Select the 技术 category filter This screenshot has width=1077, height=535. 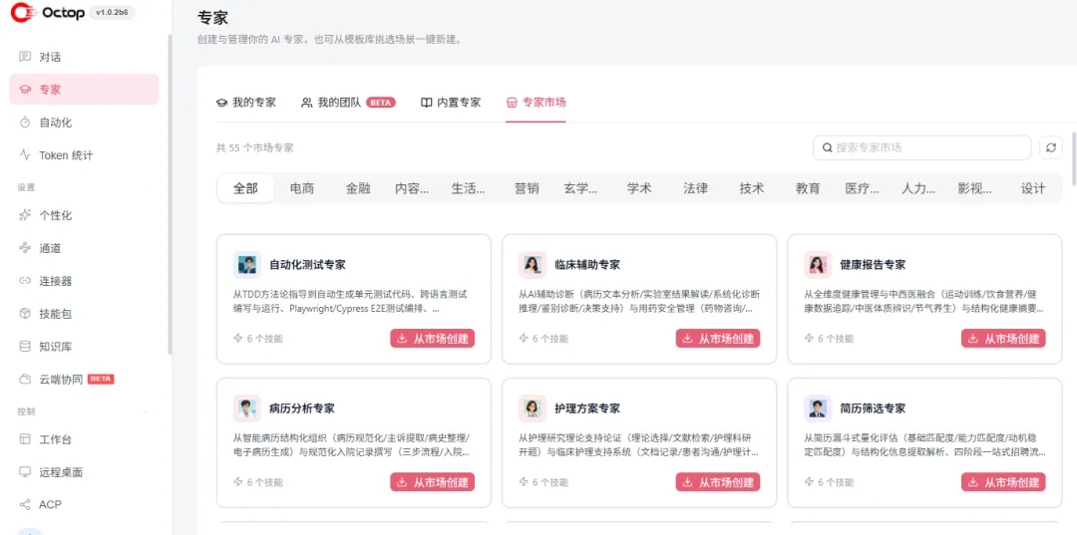click(752, 188)
